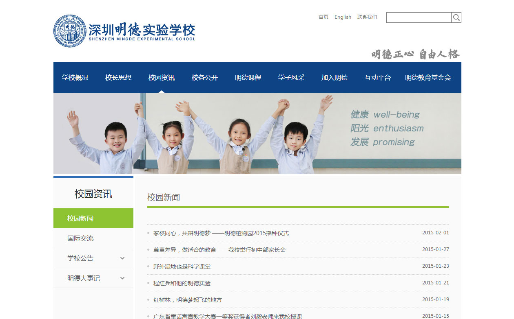514x319 pixels.
Task: Click the 深圳明德实验学校 title text
Action: 142,30
